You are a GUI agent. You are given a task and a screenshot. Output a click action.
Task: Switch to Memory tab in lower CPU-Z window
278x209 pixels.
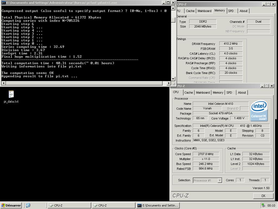click(x=218, y=93)
